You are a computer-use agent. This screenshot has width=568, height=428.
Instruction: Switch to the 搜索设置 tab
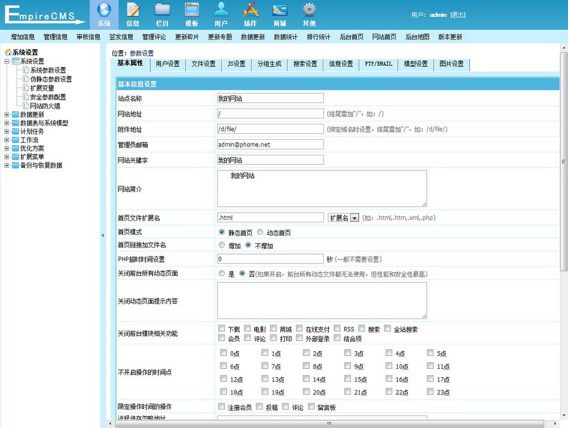point(306,64)
